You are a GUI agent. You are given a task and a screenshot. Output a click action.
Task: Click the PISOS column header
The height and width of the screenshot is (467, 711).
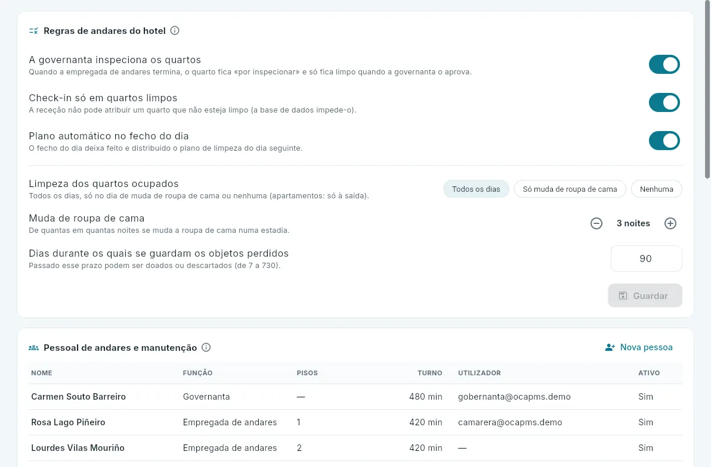[x=307, y=373]
